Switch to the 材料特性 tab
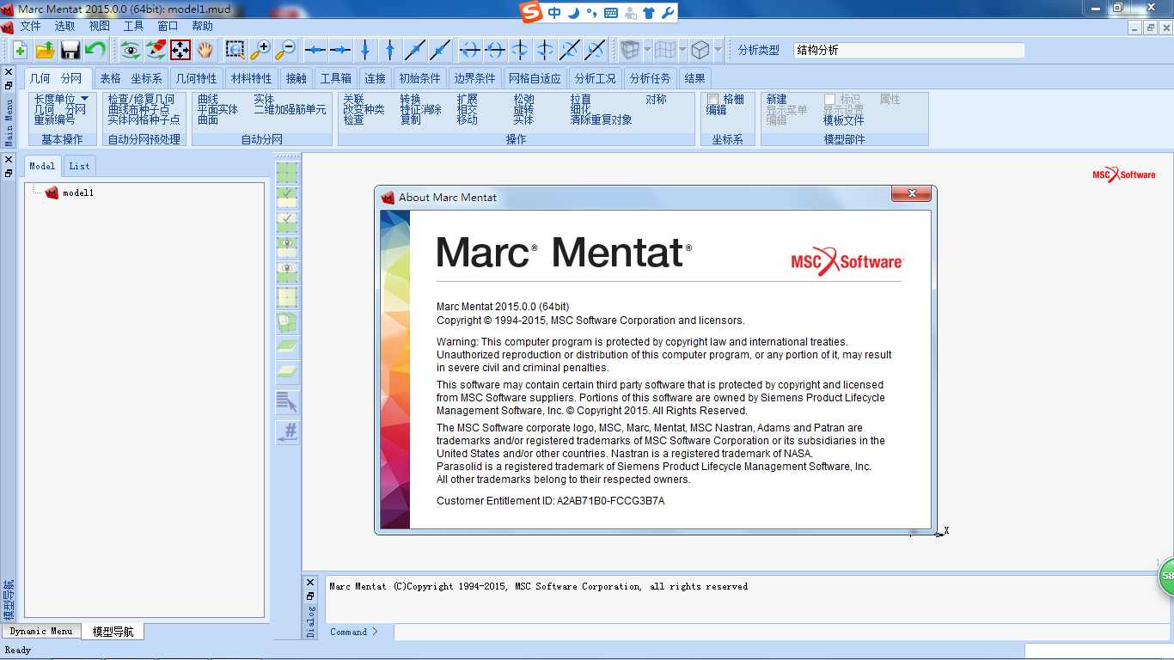The image size is (1174, 660). point(251,78)
